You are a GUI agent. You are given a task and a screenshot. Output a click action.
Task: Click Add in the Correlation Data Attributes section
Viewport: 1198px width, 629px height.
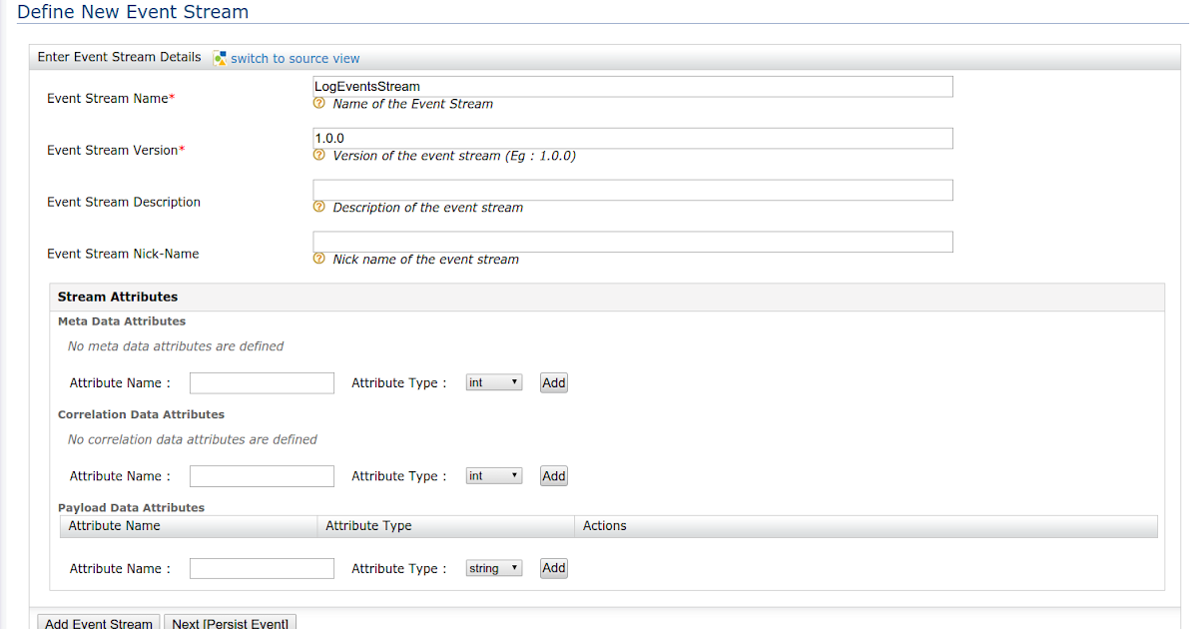pyautogui.click(x=553, y=475)
